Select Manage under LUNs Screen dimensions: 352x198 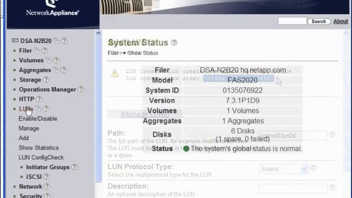29,128
